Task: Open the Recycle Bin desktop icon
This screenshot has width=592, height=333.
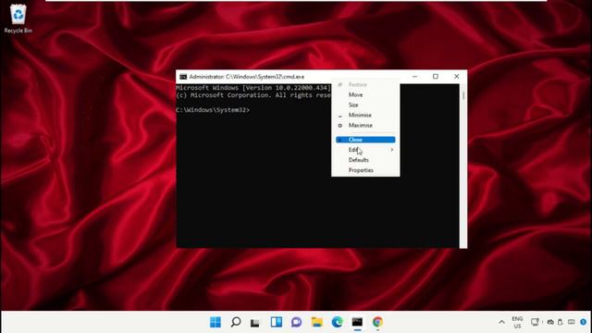Action: (18, 18)
